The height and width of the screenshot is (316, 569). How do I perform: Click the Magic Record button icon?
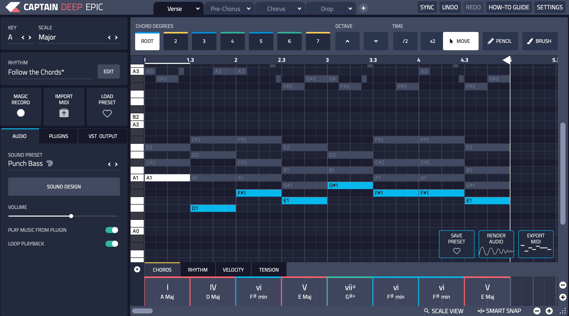(x=21, y=113)
